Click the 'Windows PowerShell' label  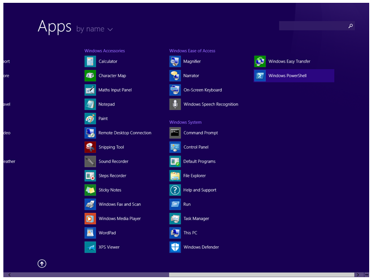coord(287,76)
